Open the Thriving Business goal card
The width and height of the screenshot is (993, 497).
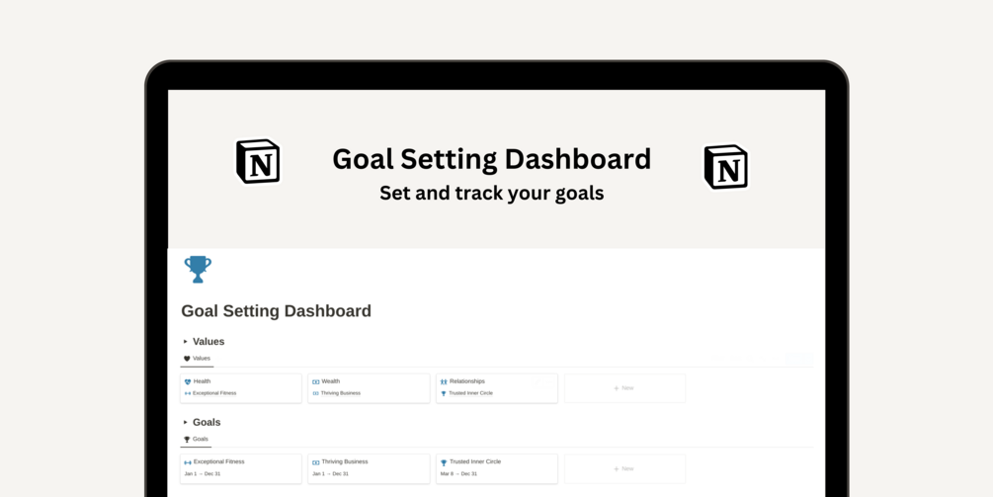[369, 468]
